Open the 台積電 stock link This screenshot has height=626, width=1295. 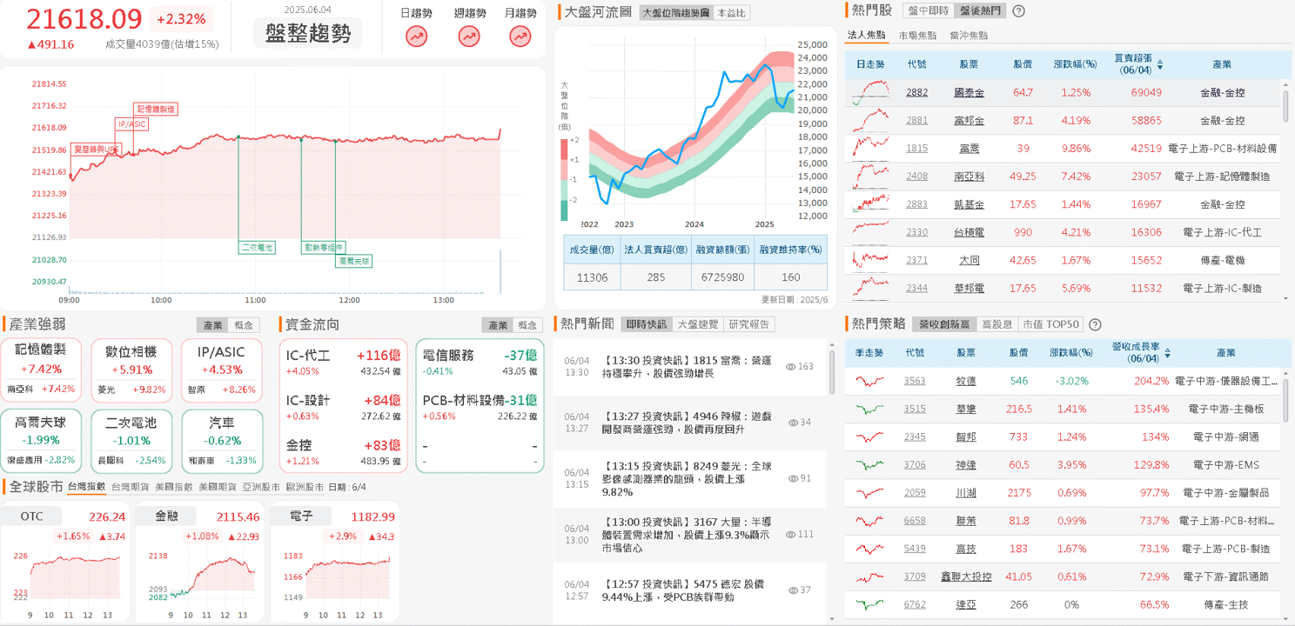(969, 232)
